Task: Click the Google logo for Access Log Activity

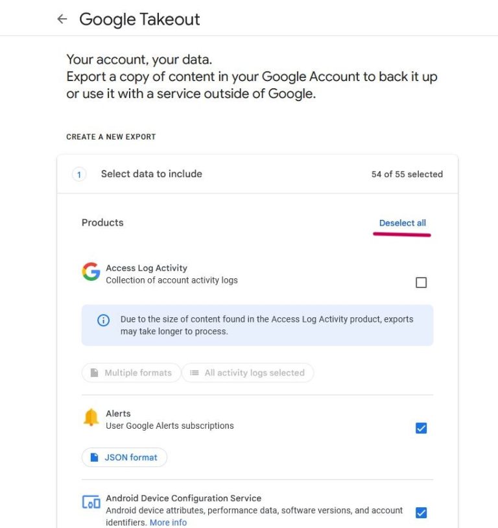Action: [91, 272]
